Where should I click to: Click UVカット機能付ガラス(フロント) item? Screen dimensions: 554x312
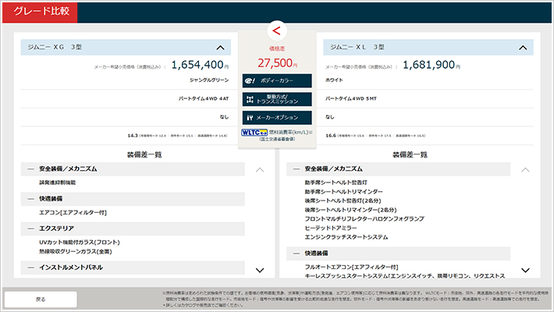point(80,243)
